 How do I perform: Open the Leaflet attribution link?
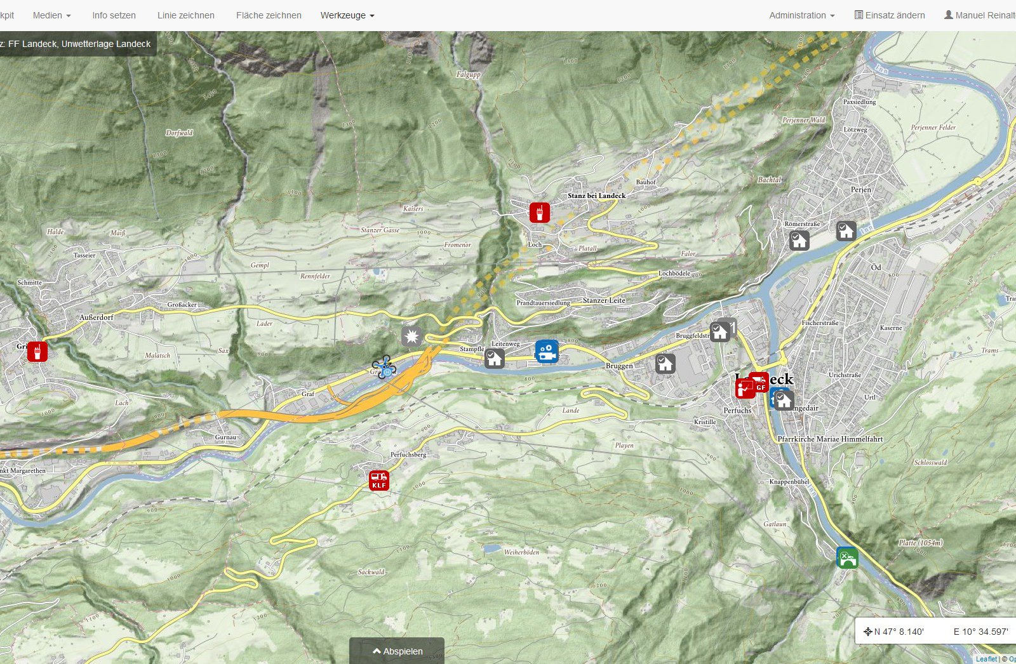coord(986,659)
